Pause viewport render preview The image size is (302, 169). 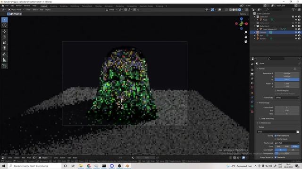[x=246, y=9]
